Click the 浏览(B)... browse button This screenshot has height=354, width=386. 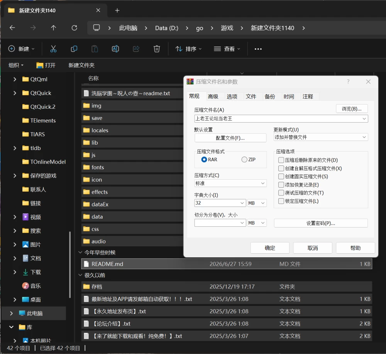(352, 109)
